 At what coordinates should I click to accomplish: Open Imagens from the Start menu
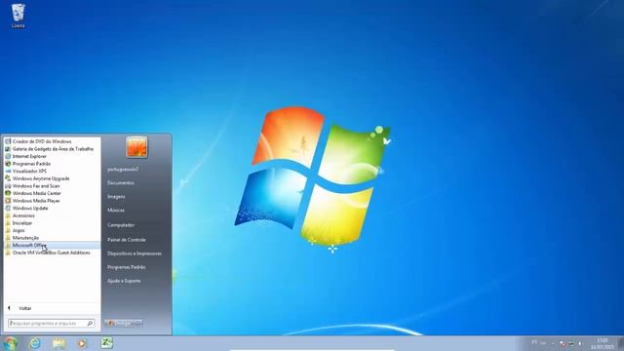(116, 197)
